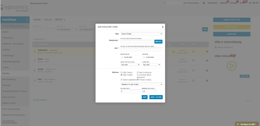
Task: Play the Video Streaming play icon
Action: coord(232,66)
